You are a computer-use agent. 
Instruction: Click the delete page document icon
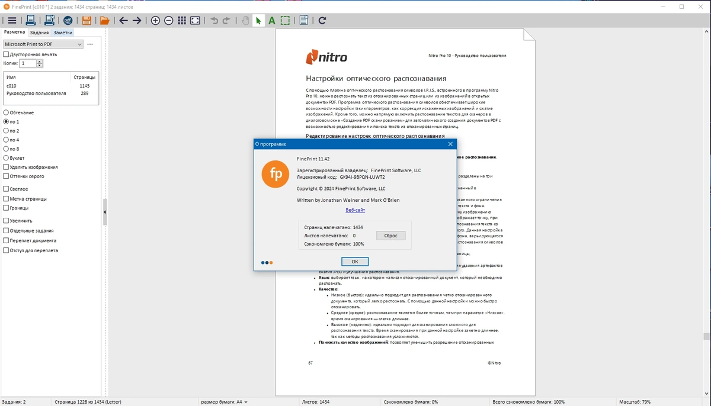[x=304, y=21]
